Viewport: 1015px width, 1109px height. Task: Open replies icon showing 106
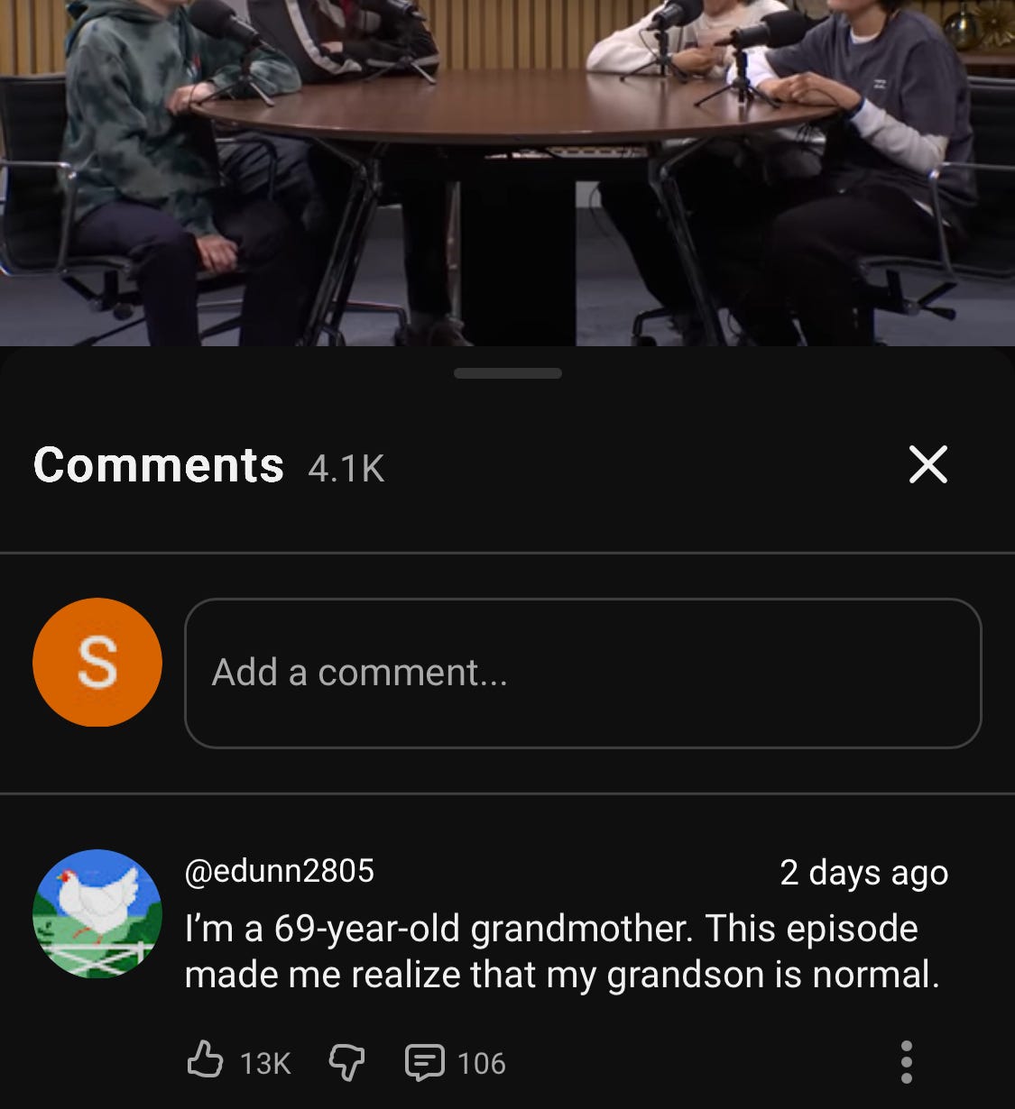(424, 1062)
